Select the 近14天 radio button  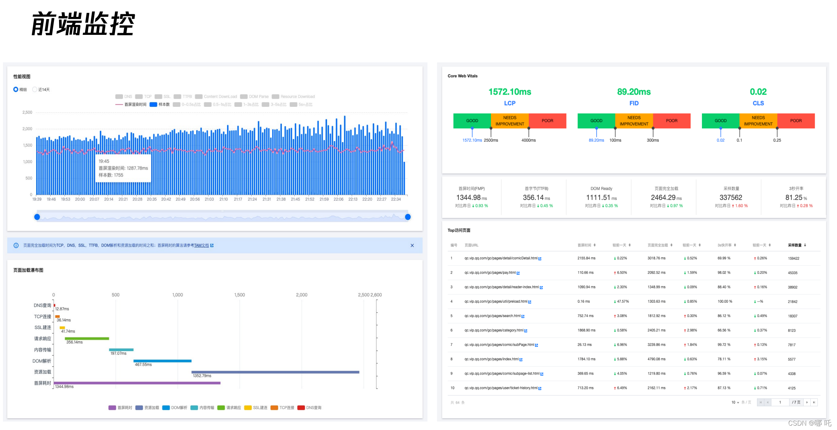[x=35, y=89]
